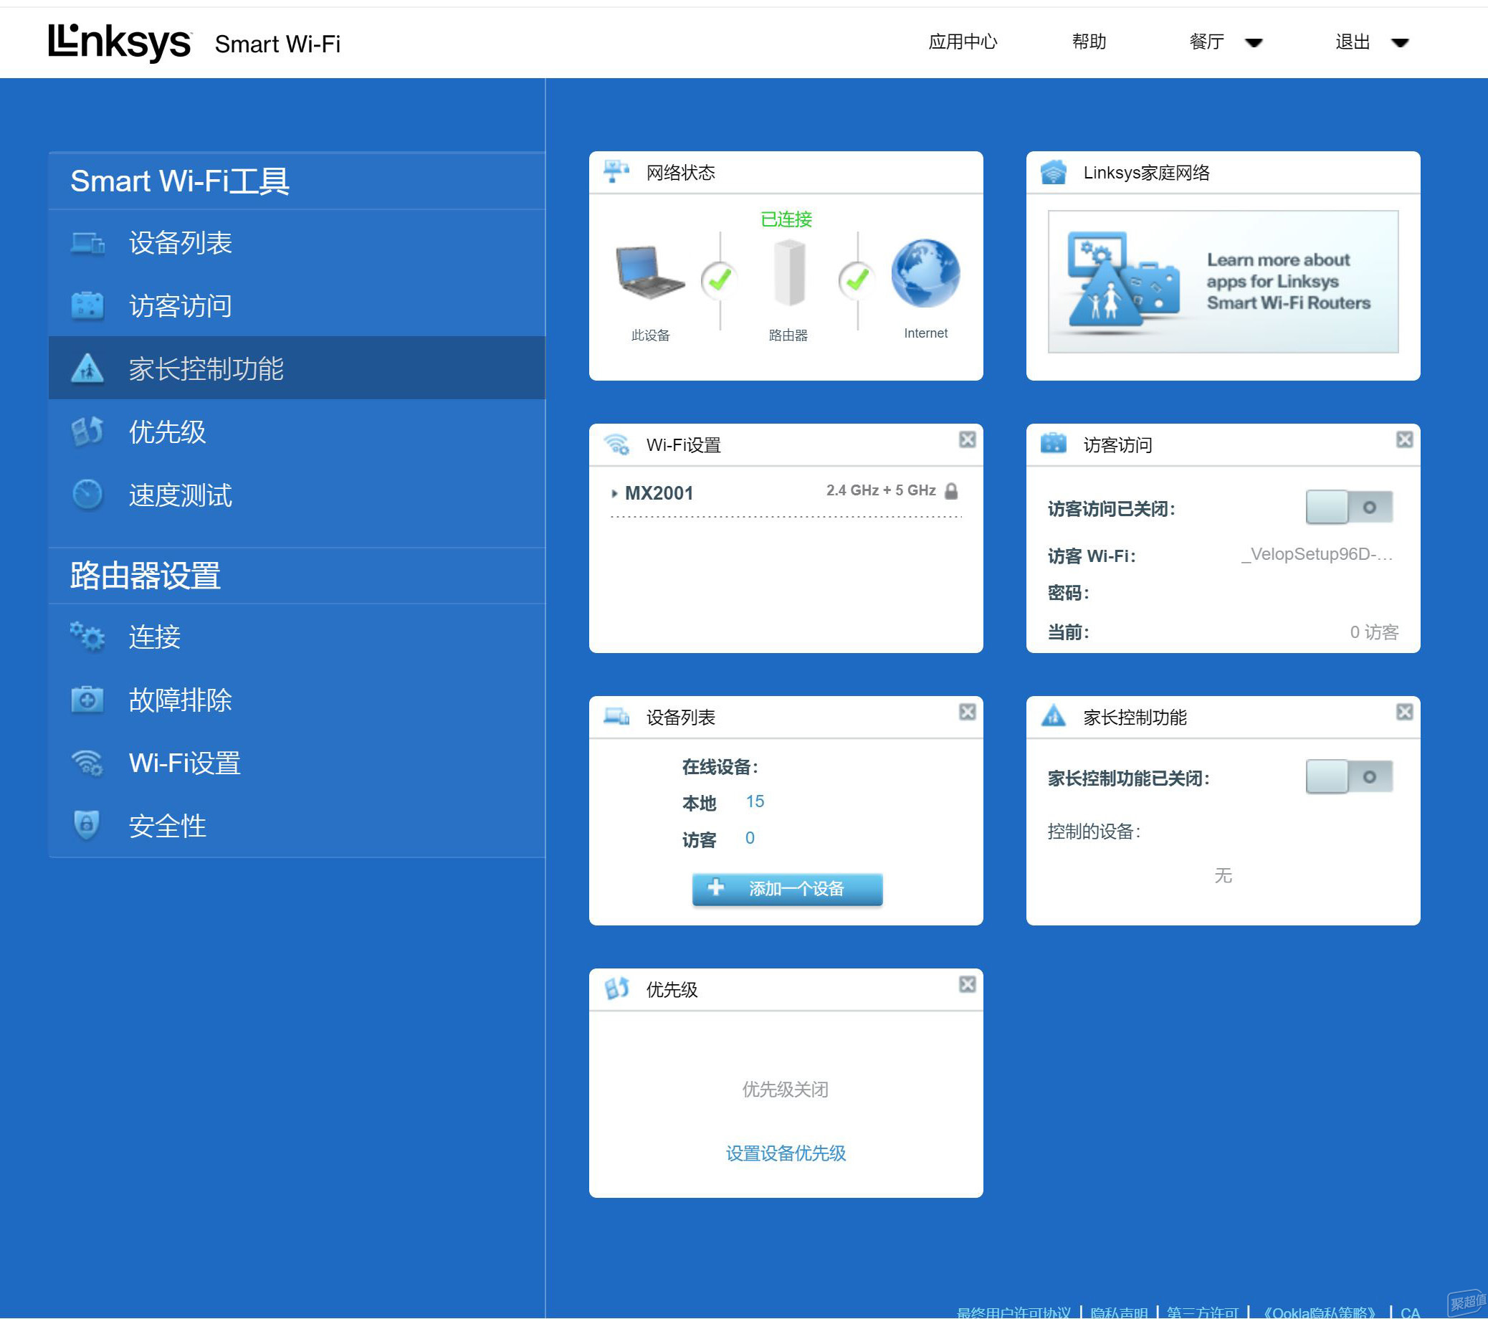Screen dimensions: 1488x1319
Task: Click the Wi-Fi设置 widget header icon
Action: click(x=616, y=444)
